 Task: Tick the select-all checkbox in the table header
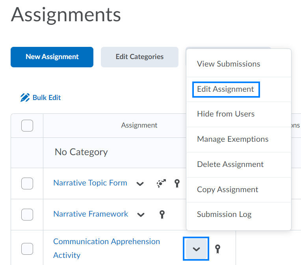27,125
